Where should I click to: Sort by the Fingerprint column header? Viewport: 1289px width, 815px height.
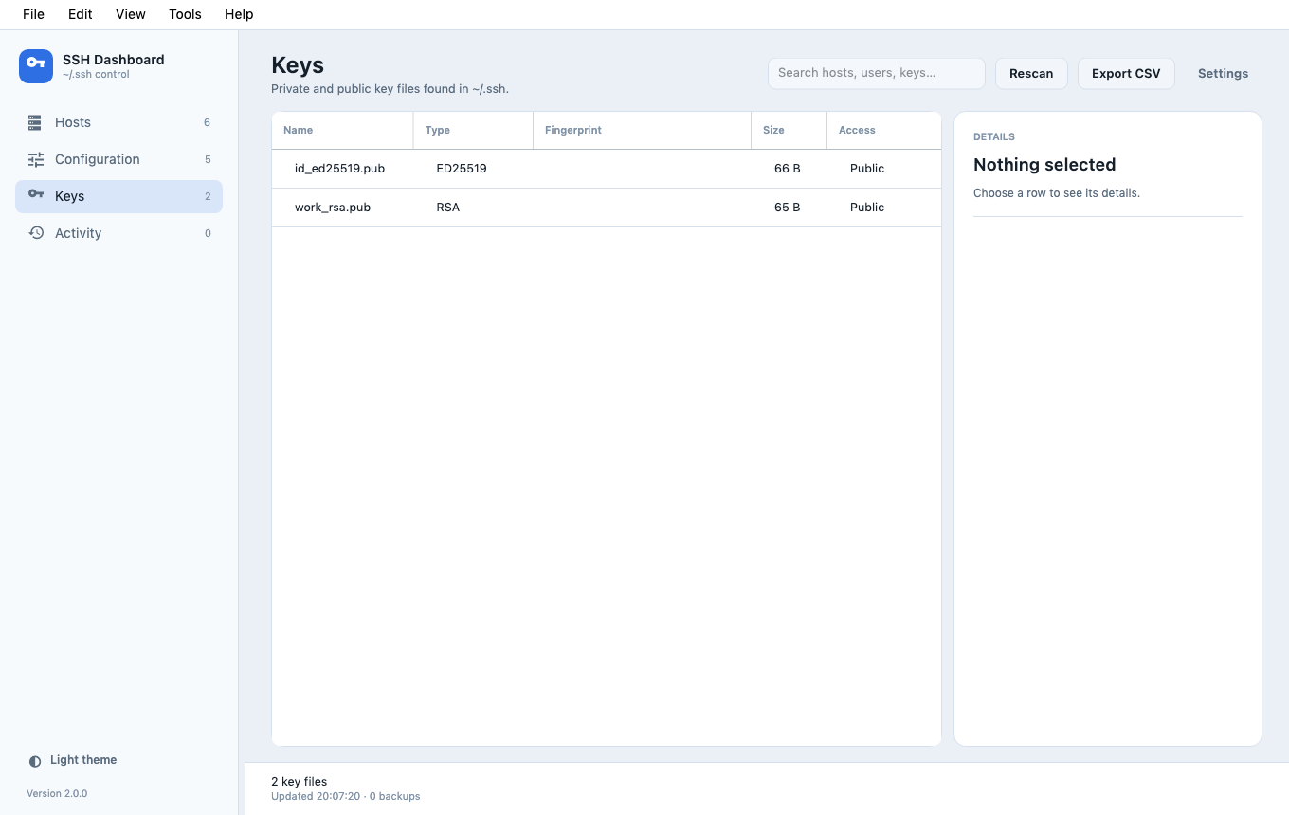pos(642,130)
